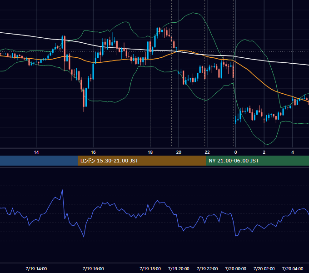Click the 7/19 22:00 date label
Viewport: 309px width, 273px height.
click(207, 268)
